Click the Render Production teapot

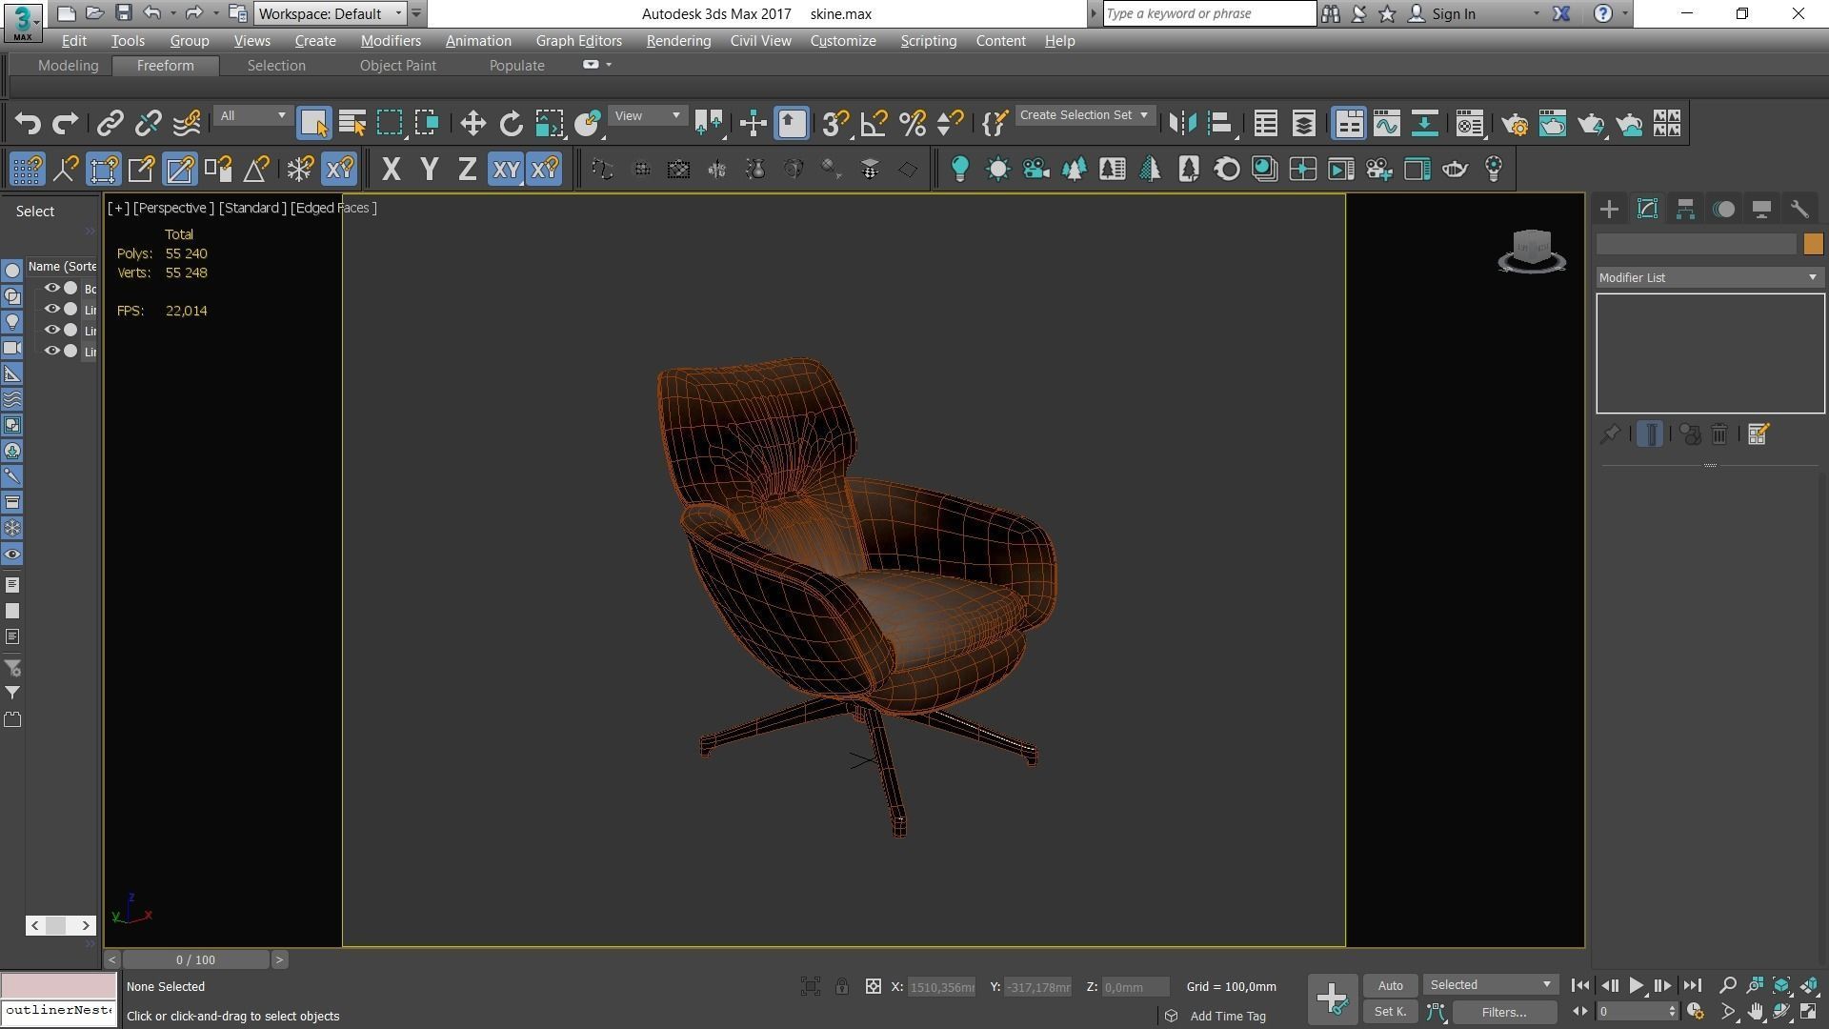pos(1591,124)
